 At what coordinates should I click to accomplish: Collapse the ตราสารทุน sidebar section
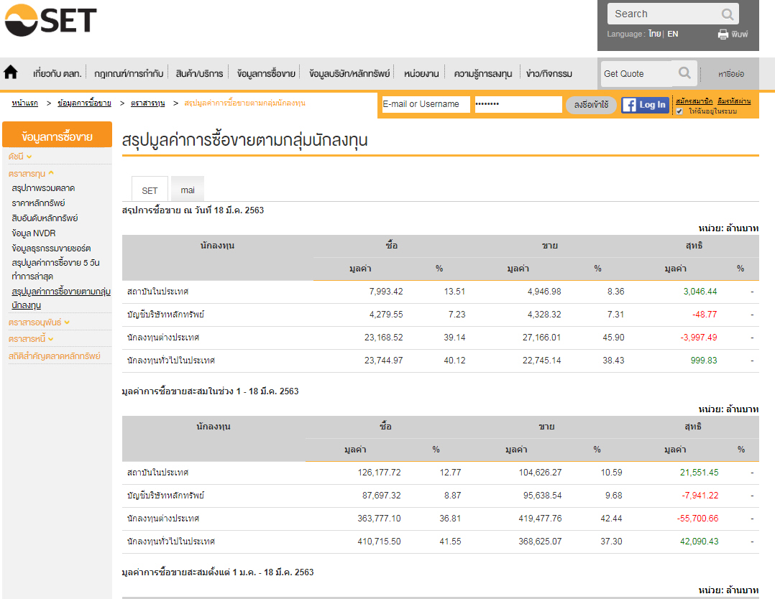pos(32,173)
